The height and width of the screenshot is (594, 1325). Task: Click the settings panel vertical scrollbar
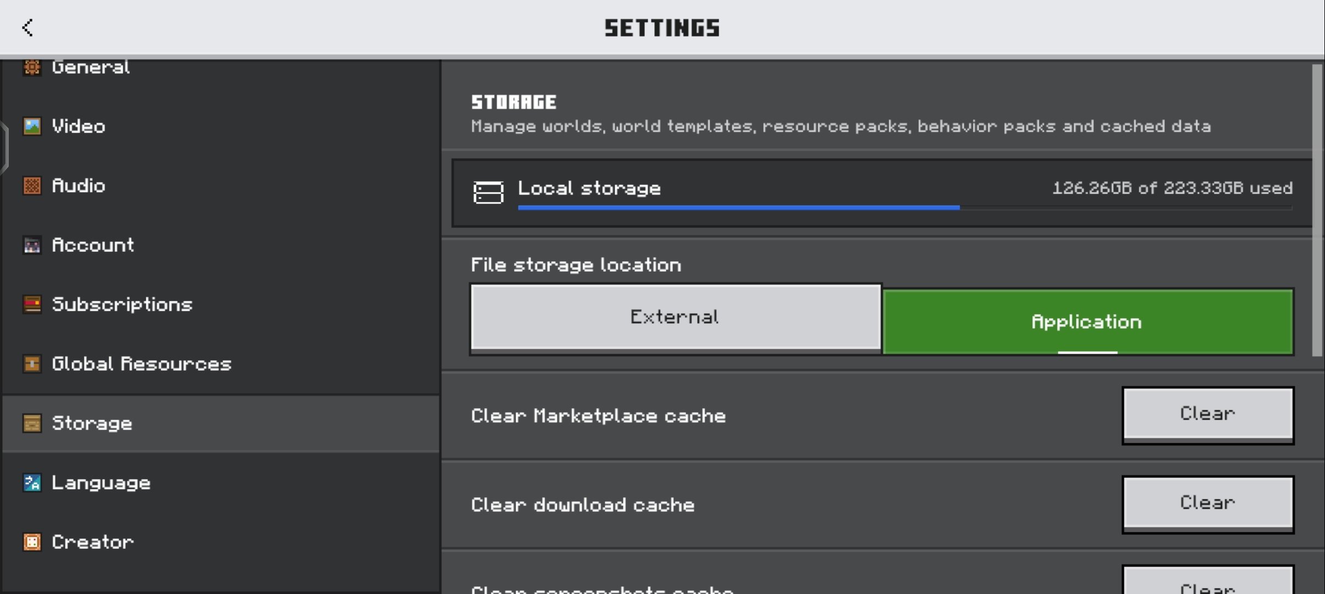pos(1317,210)
